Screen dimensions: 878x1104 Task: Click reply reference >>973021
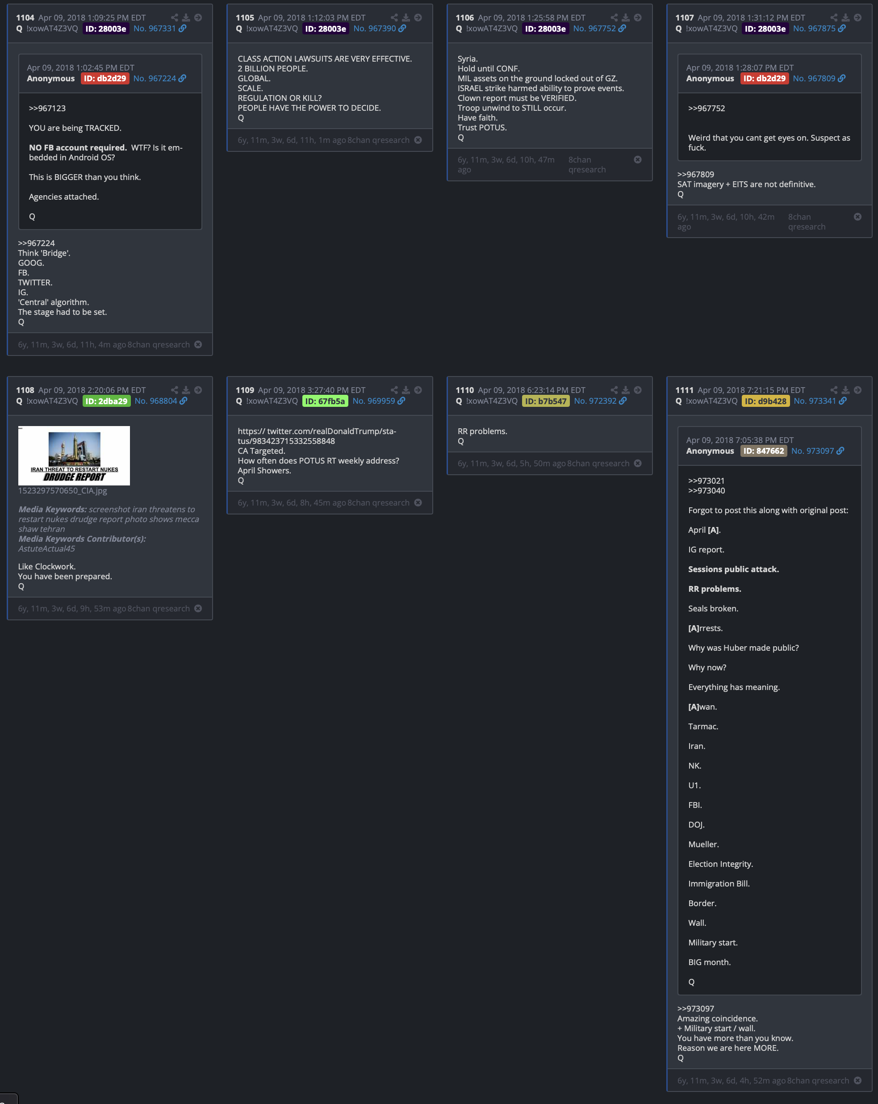pos(707,480)
